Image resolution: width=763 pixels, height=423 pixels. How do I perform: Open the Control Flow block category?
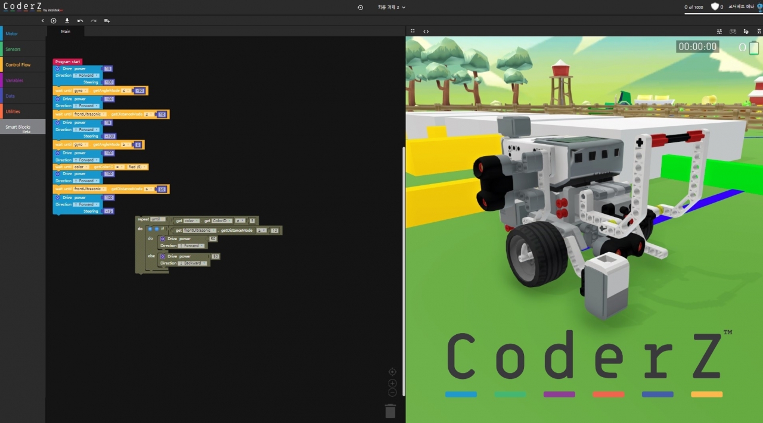(18, 65)
